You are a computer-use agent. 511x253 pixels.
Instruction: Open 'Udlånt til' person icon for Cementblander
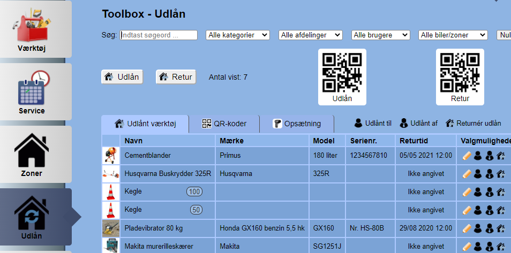pos(478,156)
